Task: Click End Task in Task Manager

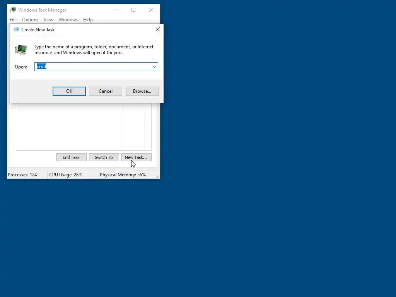Action: click(x=71, y=157)
